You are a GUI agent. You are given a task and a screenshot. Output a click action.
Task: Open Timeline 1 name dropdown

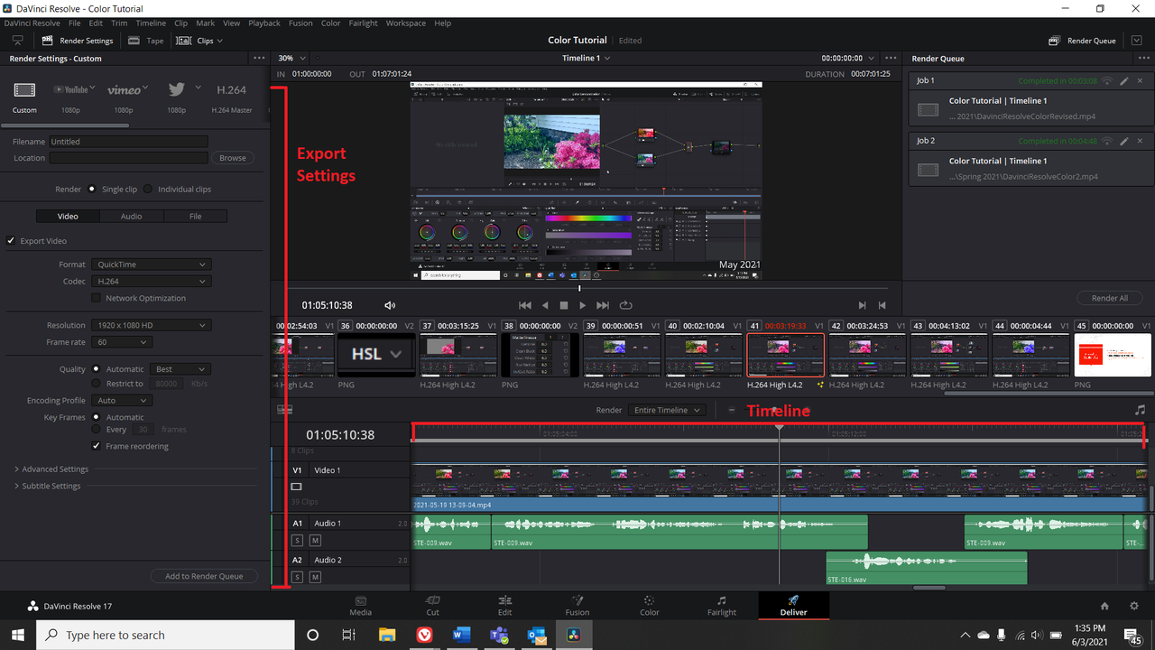[x=586, y=58]
